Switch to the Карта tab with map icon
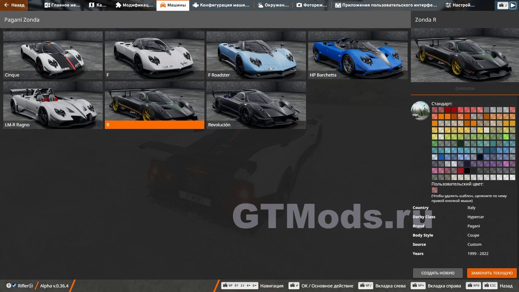This screenshot has width=519, height=292. click(98, 5)
